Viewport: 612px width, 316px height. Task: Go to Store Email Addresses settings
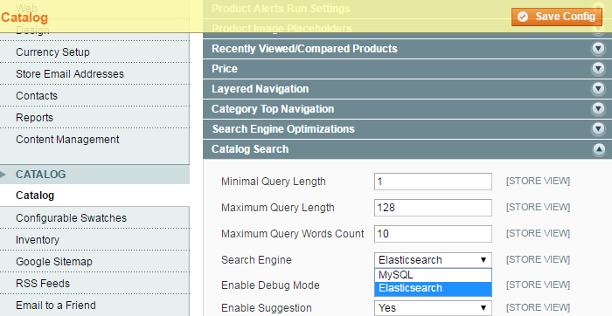tap(70, 74)
